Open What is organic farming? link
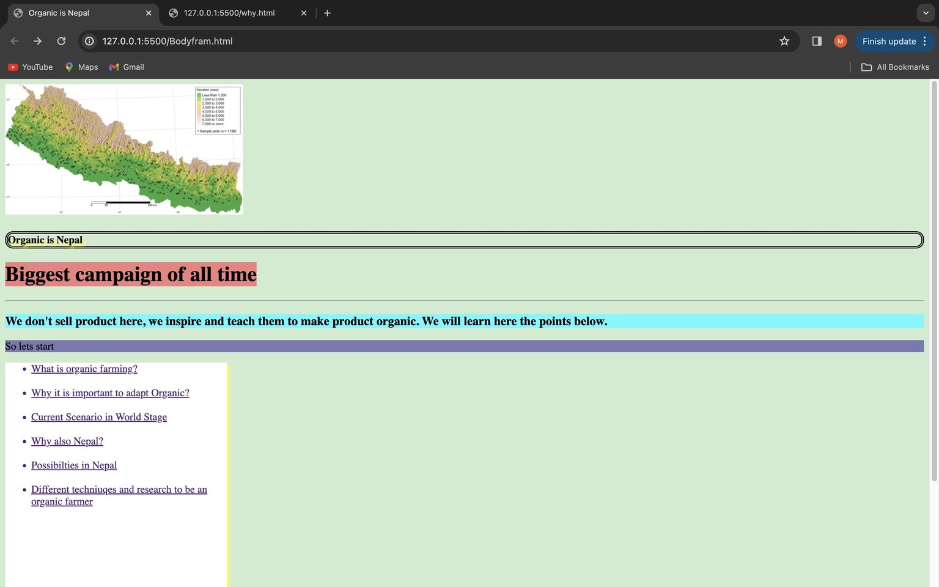Viewport: 939px width, 587px height. [x=84, y=369]
